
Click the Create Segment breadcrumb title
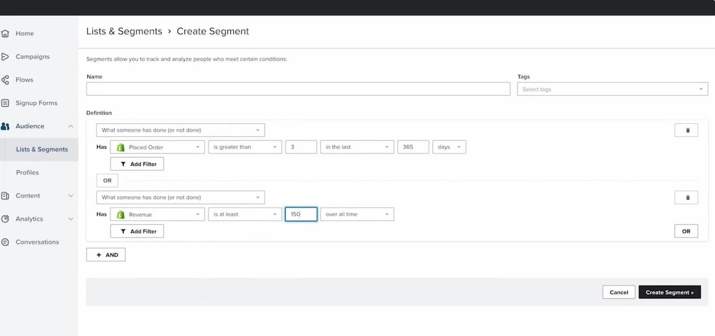click(x=213, y=31)
